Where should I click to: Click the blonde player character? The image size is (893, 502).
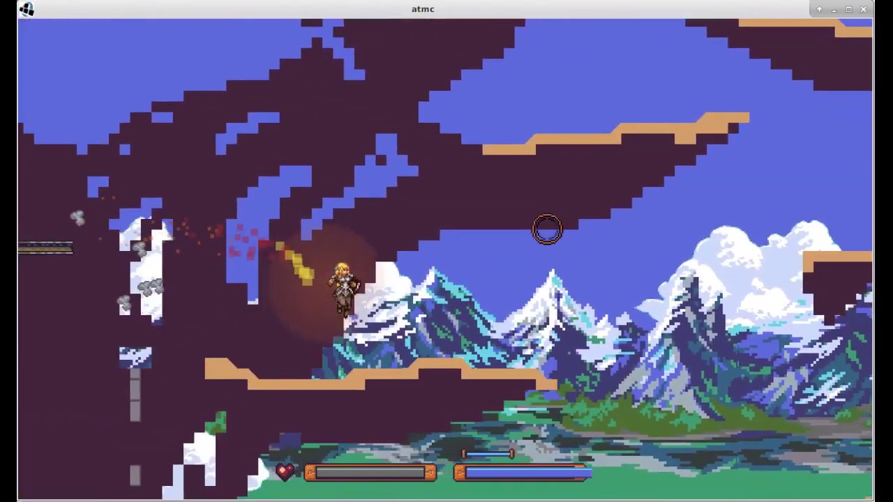tap(344, 289)
